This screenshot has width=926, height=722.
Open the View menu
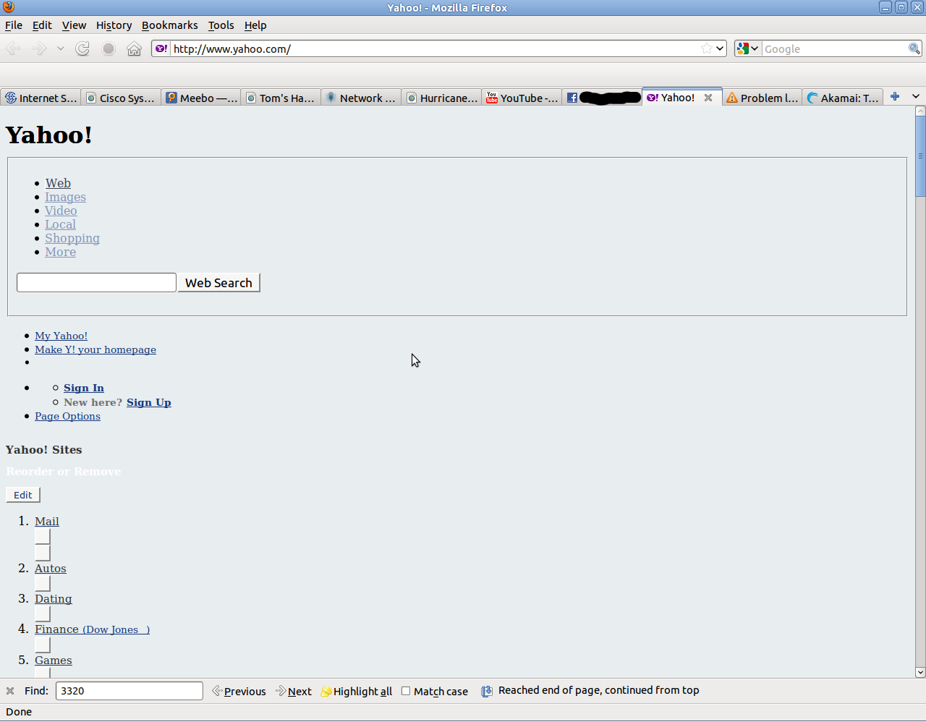(74, 25)
